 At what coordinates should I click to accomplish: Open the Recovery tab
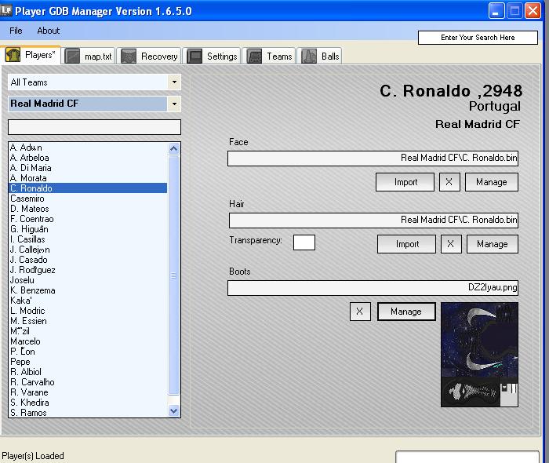149,57
